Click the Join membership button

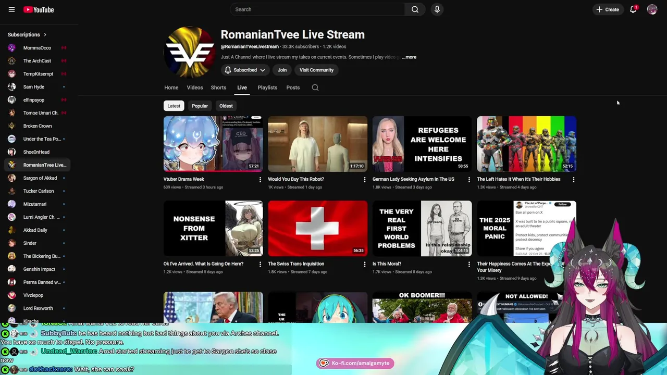282,70
